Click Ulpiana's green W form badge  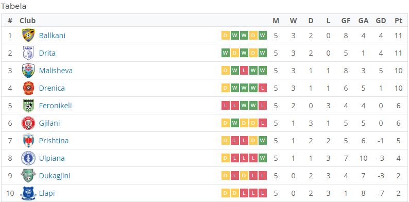click(x=263, y=158)
